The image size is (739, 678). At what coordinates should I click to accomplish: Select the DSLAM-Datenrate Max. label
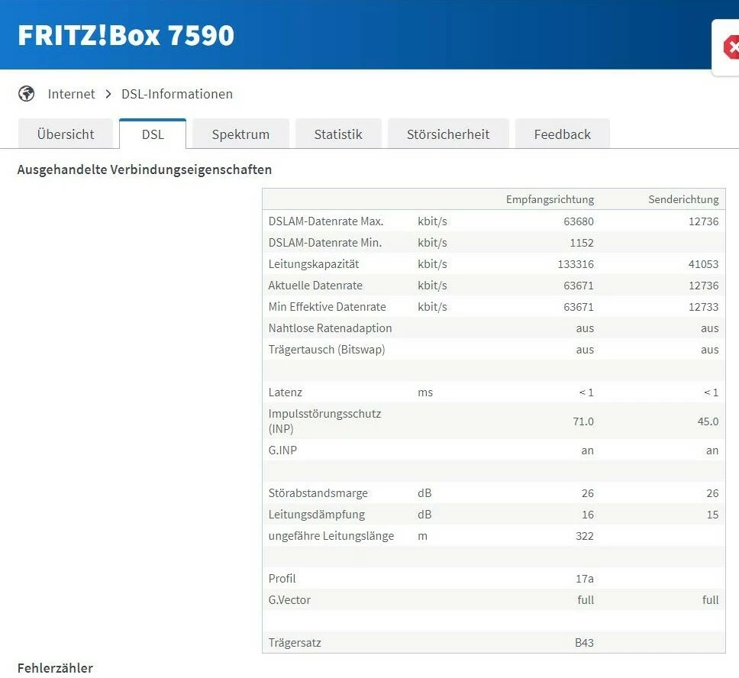[x=326, y=221]
